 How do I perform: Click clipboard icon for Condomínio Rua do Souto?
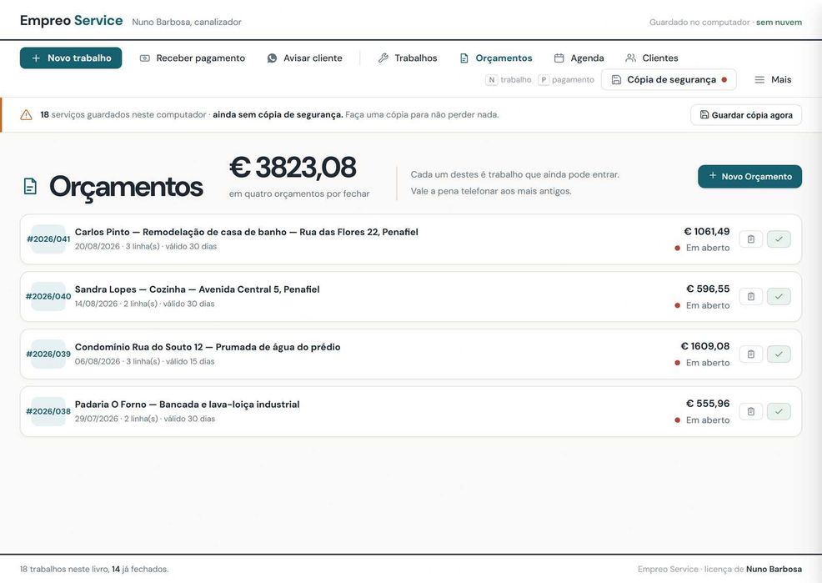(x=750, y=354)
